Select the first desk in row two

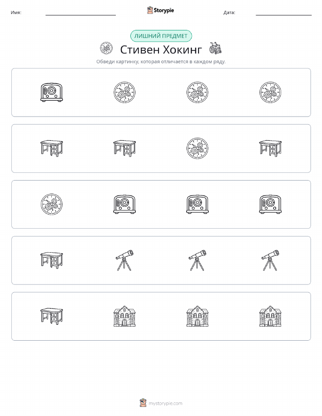(x=51, y=148)
